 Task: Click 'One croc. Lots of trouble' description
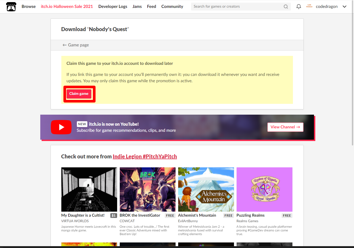point(145,230)
